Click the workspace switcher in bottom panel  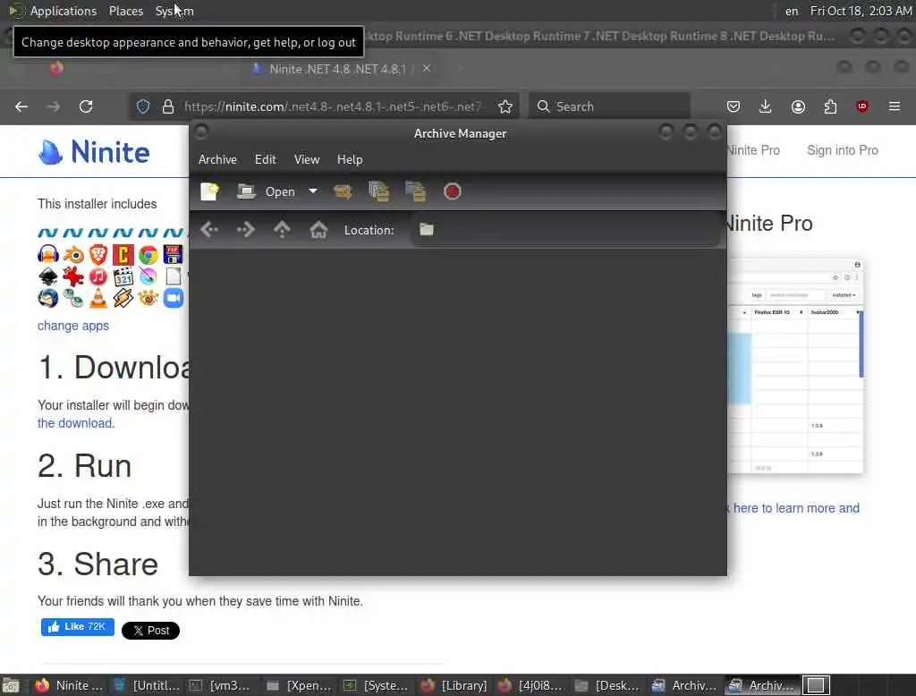816,685
